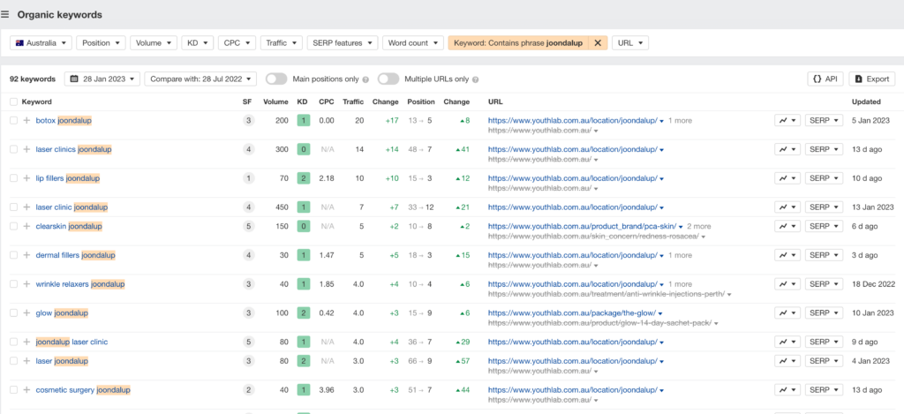904x414 pixels.
Task: Open the hamburger menu beside Organic keywords
Action: pyautogui.click(x=6, y=14)
